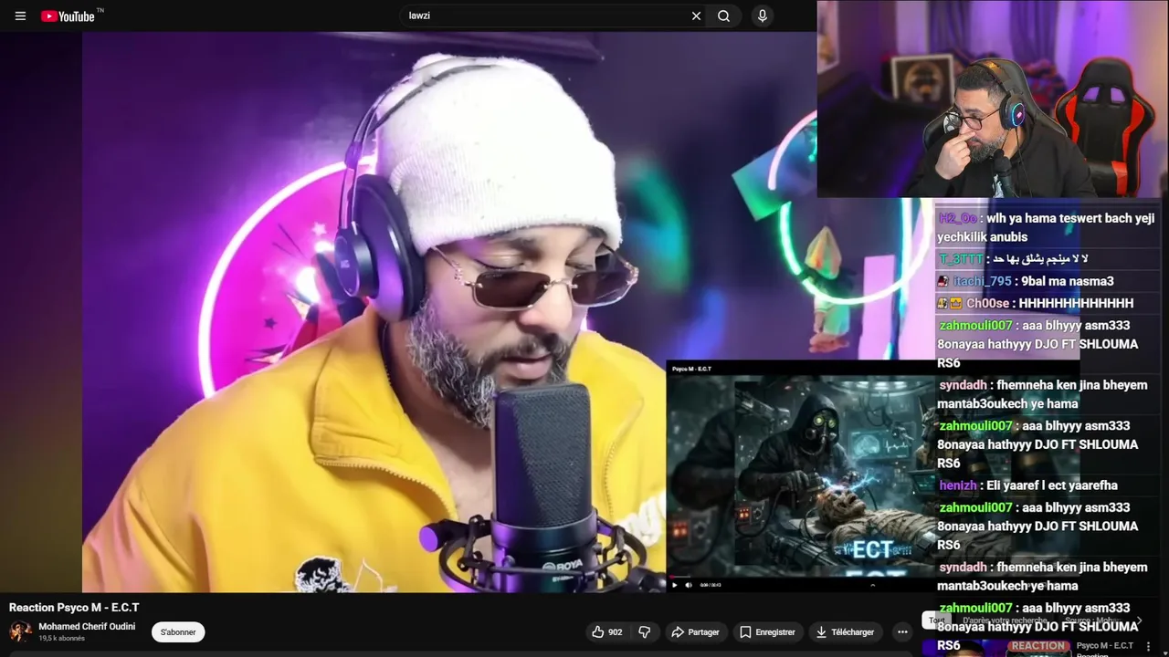This screenshot has height=657, width=1169.
Task: Select the 'D'après votre recherche' chip
Action: coord(1005,620)
